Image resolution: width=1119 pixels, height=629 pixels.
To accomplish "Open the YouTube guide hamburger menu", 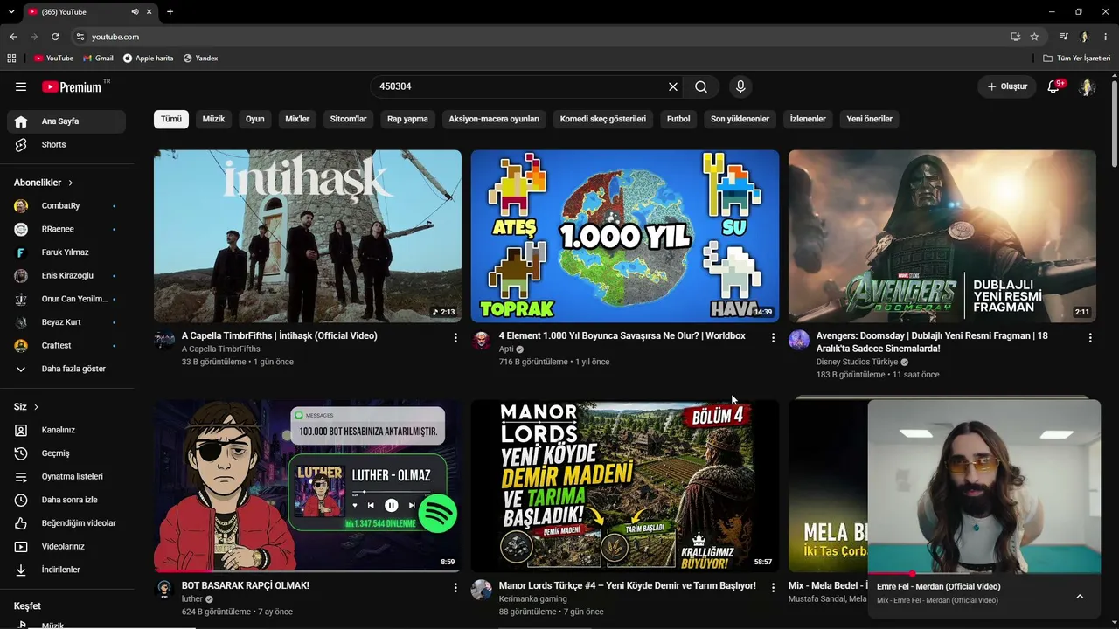I will coord(21,86).
